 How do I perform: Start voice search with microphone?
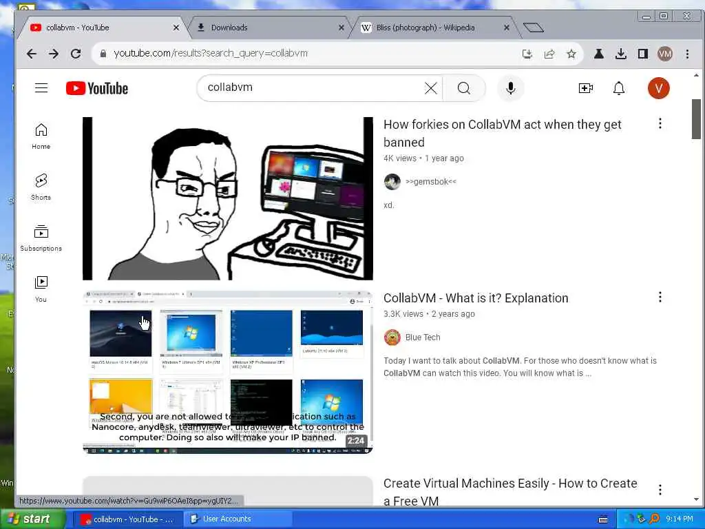coord(510,88)
